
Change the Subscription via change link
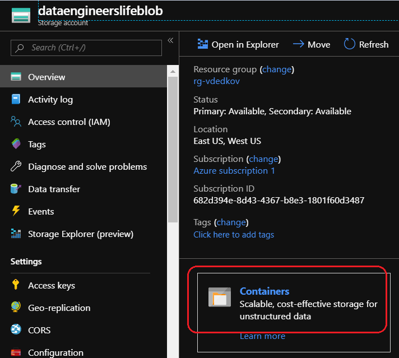[x=263, y=159]
